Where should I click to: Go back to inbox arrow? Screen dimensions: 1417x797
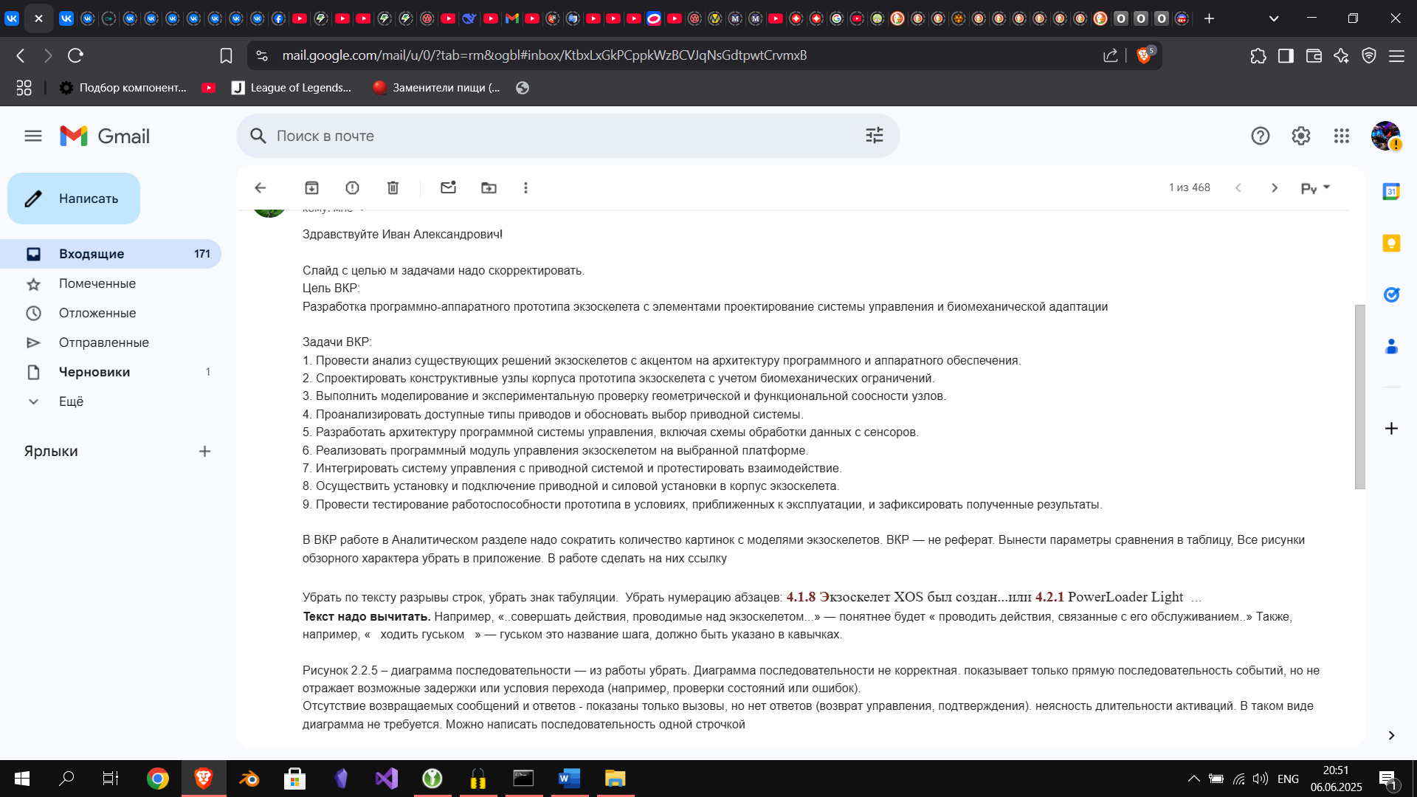coord(261,187)
